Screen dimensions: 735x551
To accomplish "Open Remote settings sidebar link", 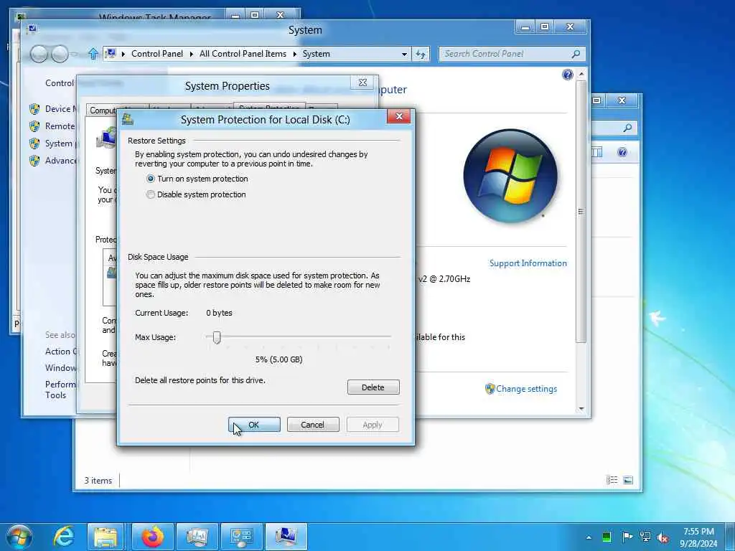I will pyautogui.click(x=60, y=126).
